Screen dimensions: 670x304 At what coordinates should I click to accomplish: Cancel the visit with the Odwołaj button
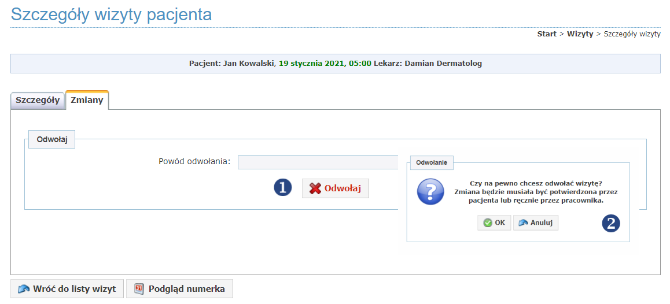[x=336, y=189]
